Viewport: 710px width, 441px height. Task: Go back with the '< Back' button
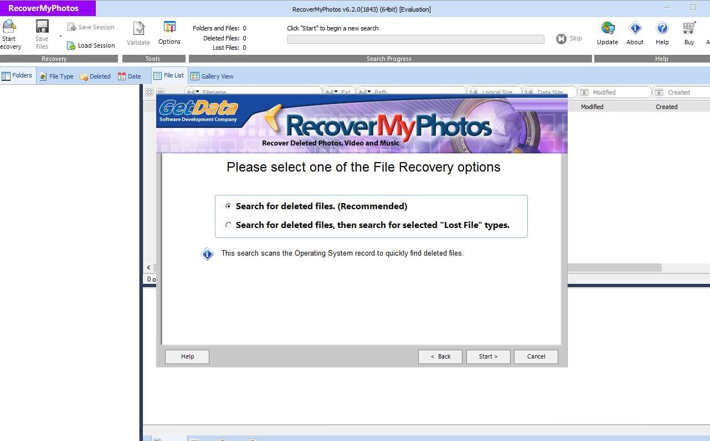coord(440,356)
